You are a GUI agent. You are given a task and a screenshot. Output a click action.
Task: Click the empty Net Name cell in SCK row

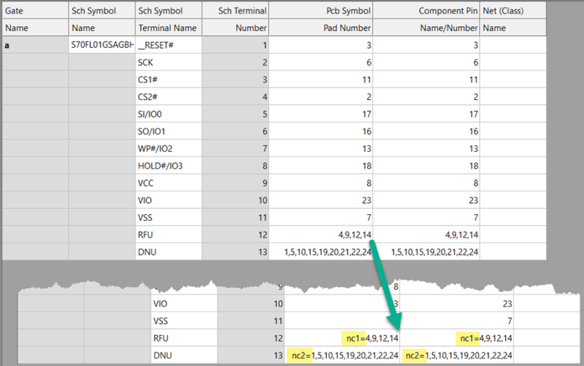514,62
